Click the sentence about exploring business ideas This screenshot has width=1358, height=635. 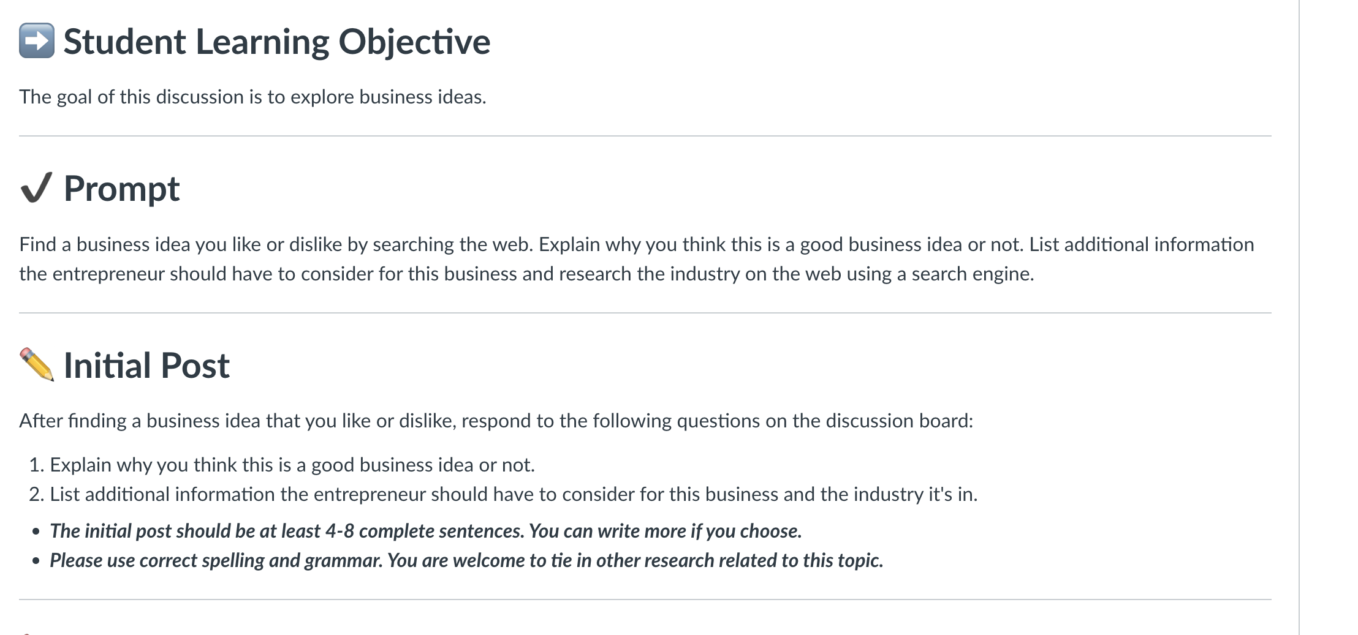point(252,97)
